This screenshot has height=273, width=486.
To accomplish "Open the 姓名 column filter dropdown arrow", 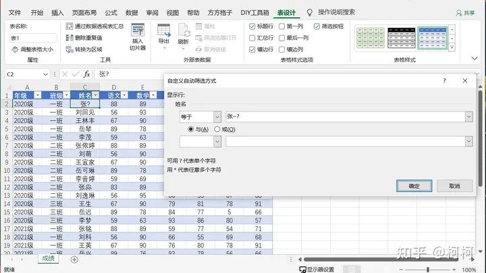I will (95, 95).
